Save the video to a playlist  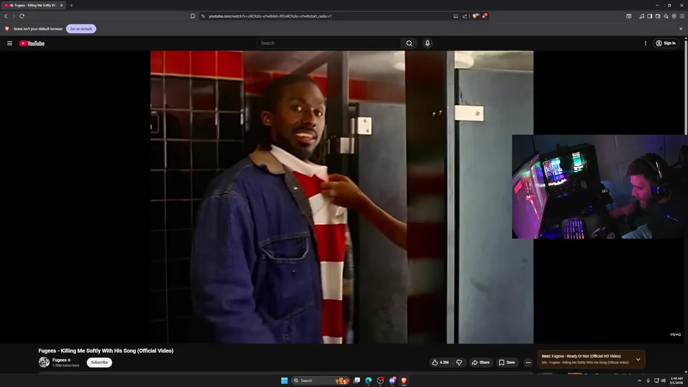(x=507, y=362)
